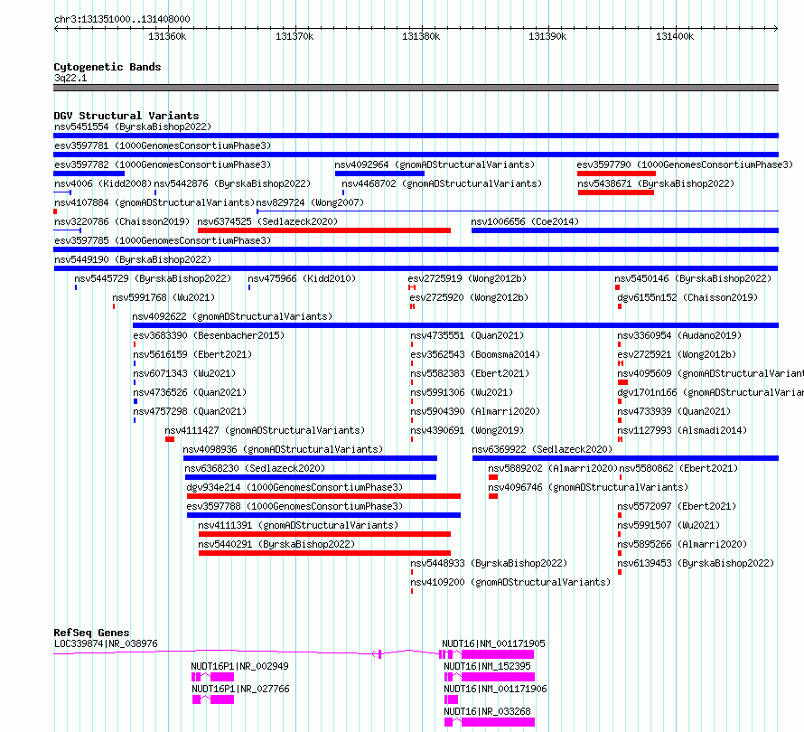Image resolution: width=804 pixels, height=732 pixels.
Task: Open the nsv4109200 gnomAD label
Action: pyautogui.click(x=510, y=582)
